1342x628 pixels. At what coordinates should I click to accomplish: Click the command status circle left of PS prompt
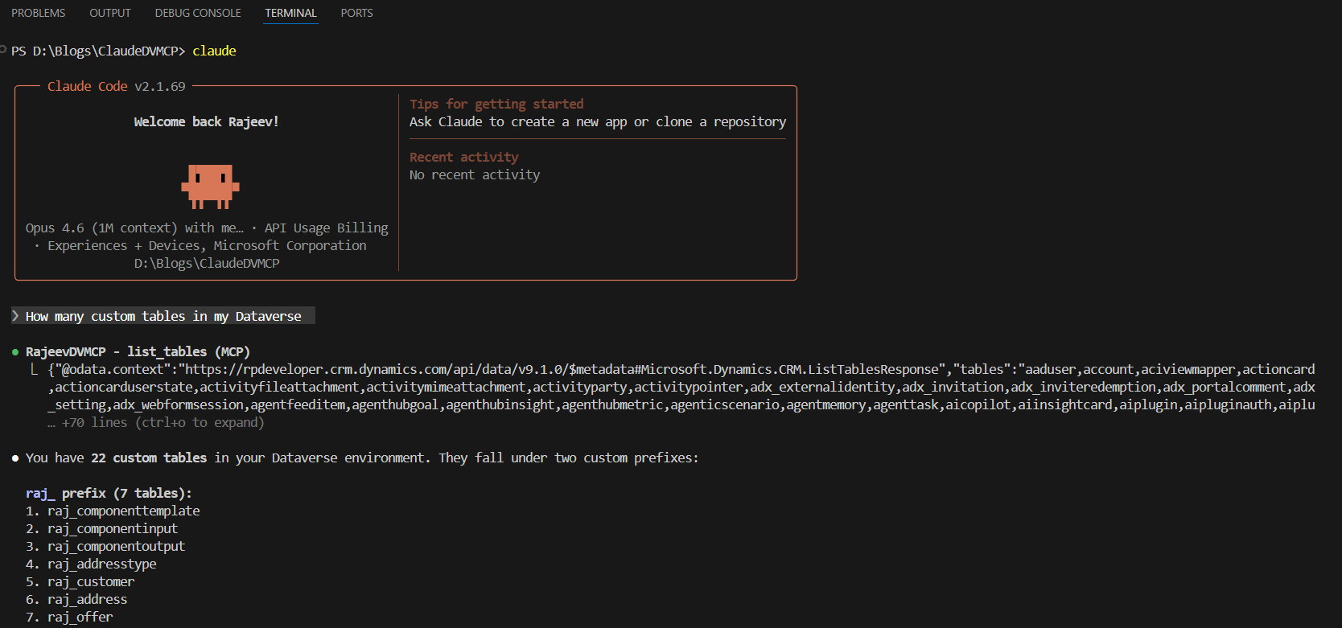(3, 50)
